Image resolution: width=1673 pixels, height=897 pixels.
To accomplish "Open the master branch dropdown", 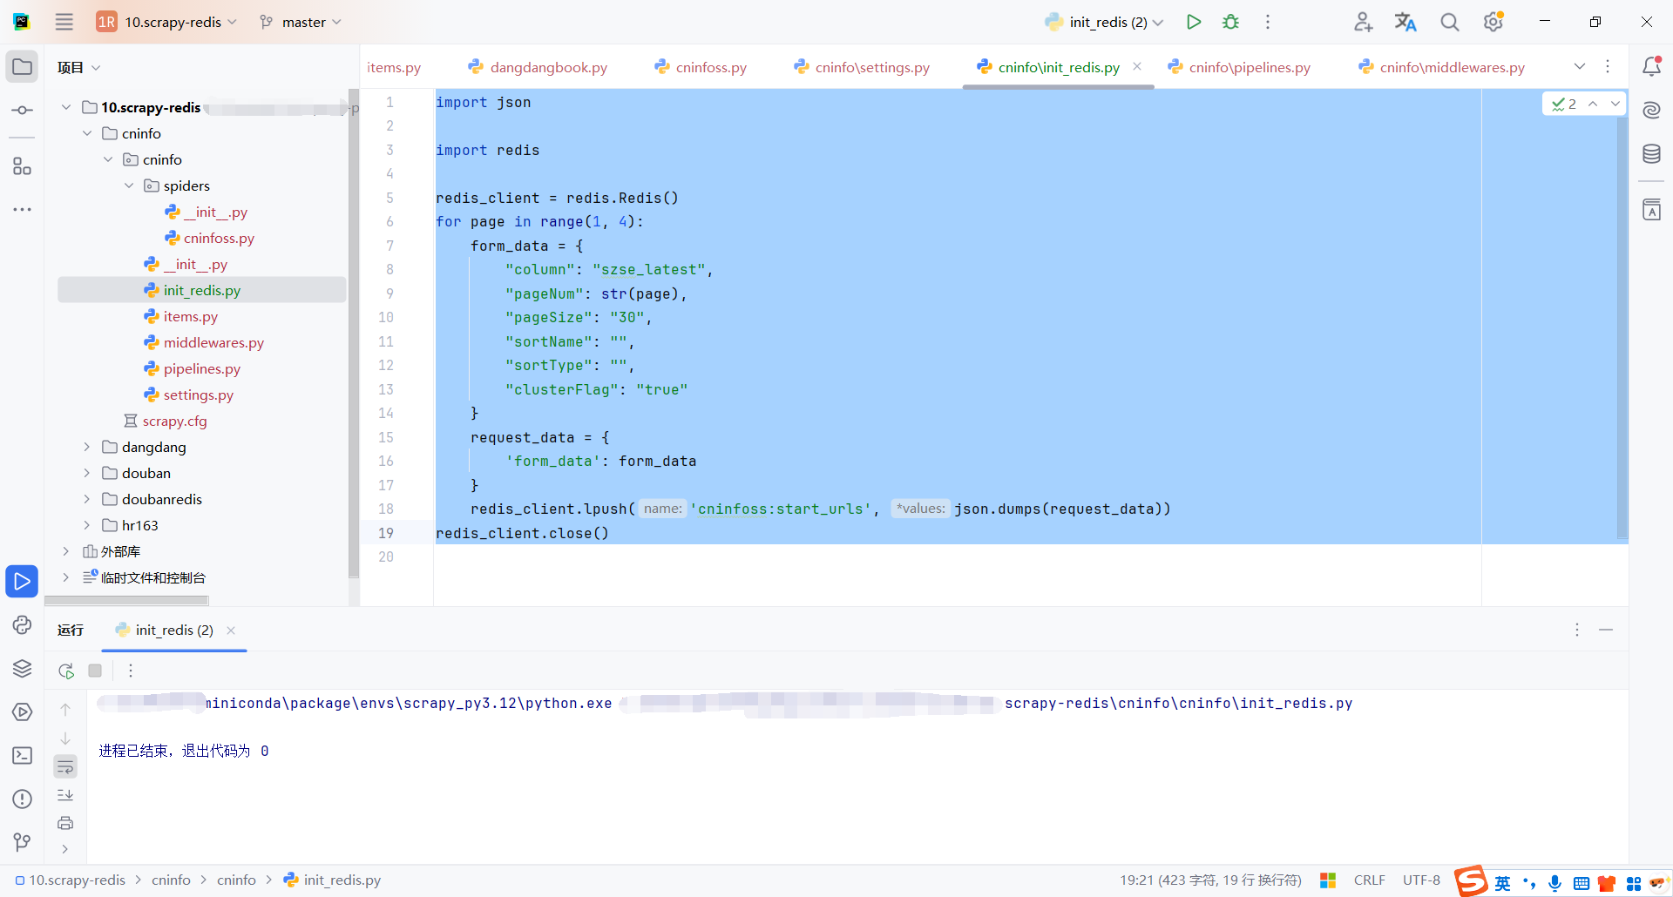I will pos(301,22).
